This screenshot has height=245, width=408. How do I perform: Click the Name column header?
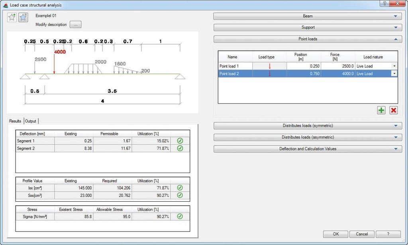[x=235, y=57]
